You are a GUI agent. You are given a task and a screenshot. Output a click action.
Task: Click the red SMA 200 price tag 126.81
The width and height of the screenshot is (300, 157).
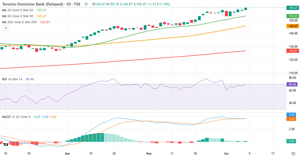pos(293,51)
